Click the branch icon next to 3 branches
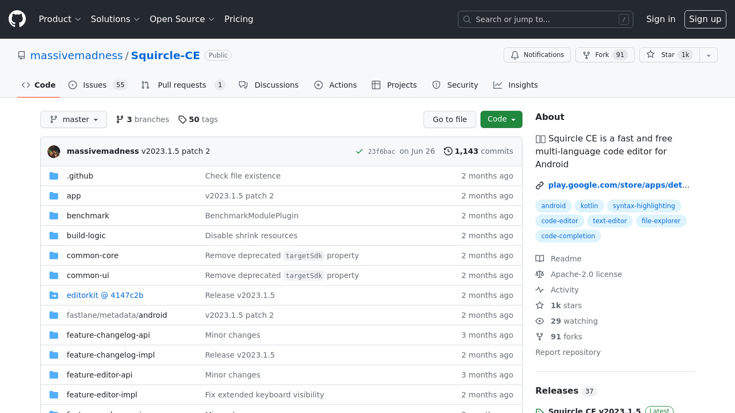 coord(120,119)
